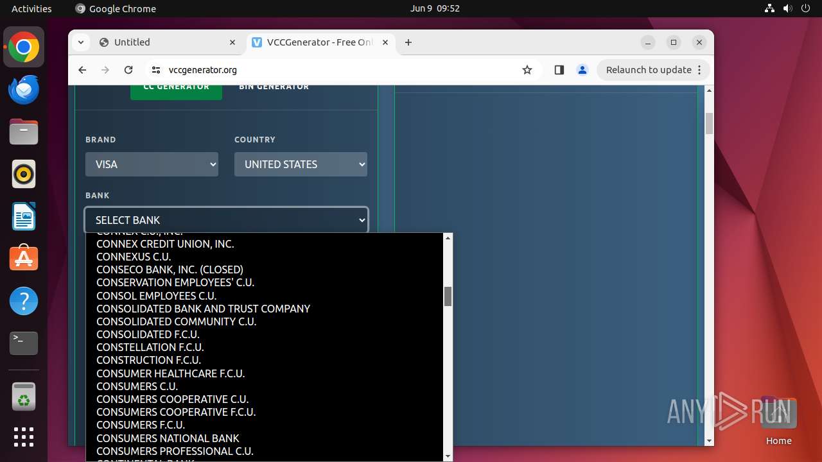
Task: View site information icon in the address bar
Action: 155,70
